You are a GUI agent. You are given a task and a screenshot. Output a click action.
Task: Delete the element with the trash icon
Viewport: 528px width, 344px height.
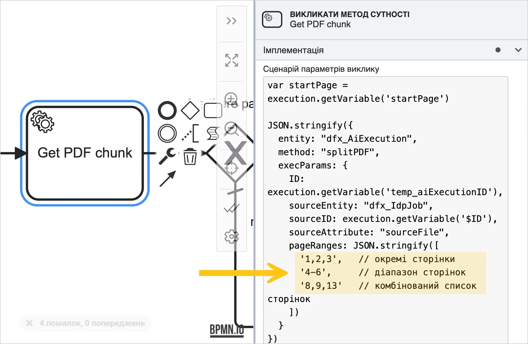190,156
